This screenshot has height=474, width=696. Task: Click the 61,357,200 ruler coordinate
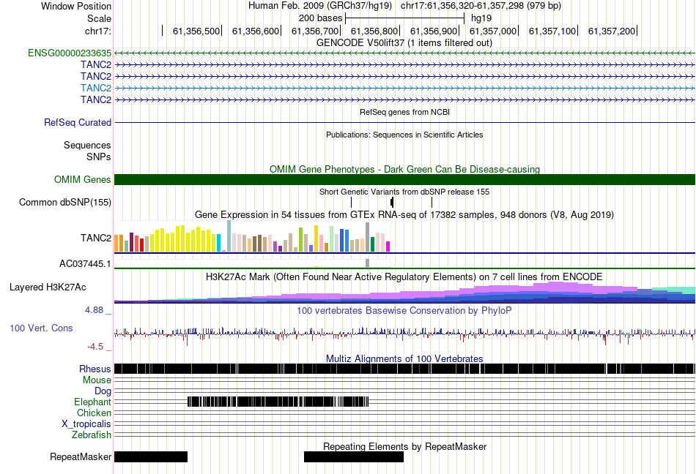click(612, 31)
